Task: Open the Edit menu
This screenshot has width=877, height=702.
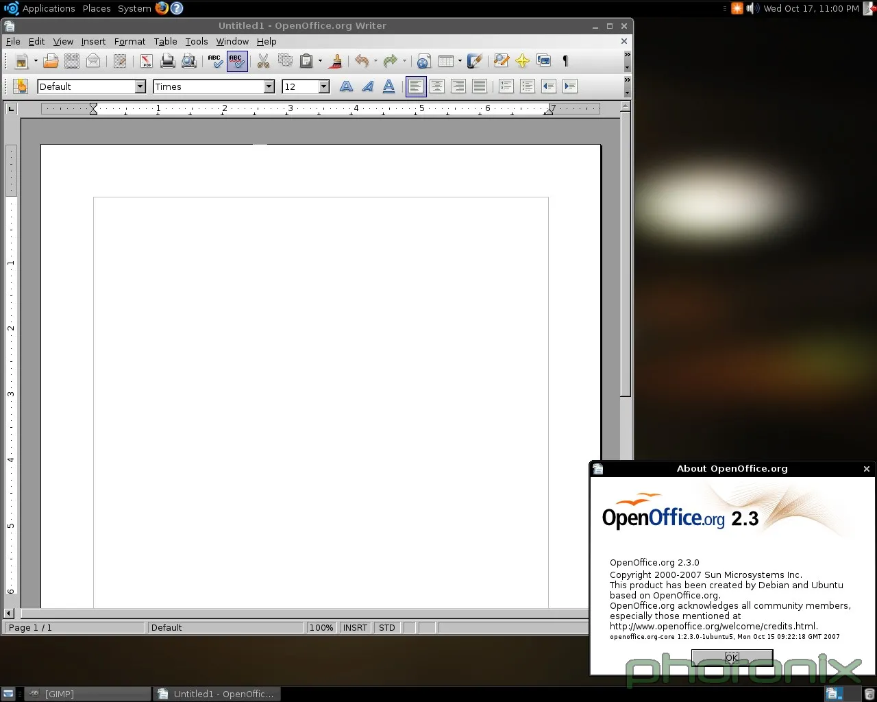Action: (36, 41)
